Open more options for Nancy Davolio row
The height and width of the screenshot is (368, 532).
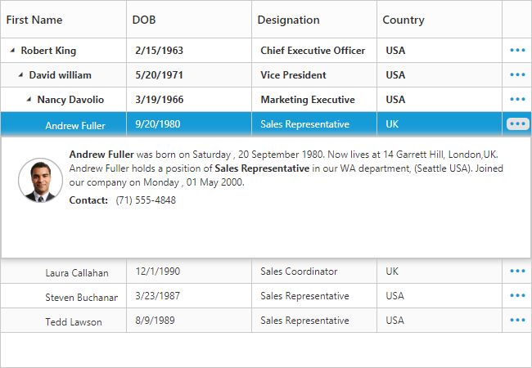[x=517, y=100]
